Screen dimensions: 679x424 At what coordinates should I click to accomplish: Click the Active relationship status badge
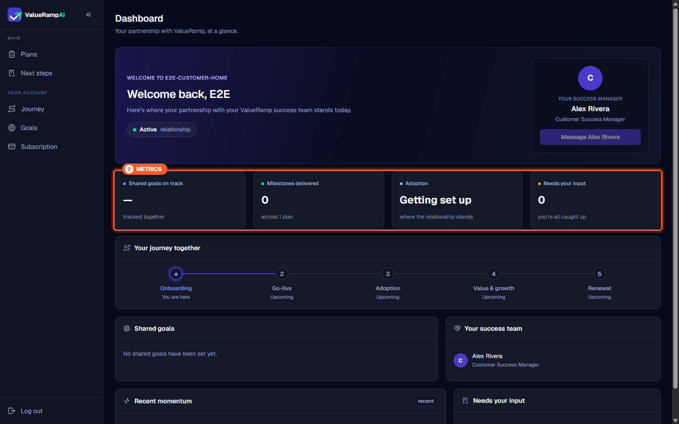pos(162,130)
